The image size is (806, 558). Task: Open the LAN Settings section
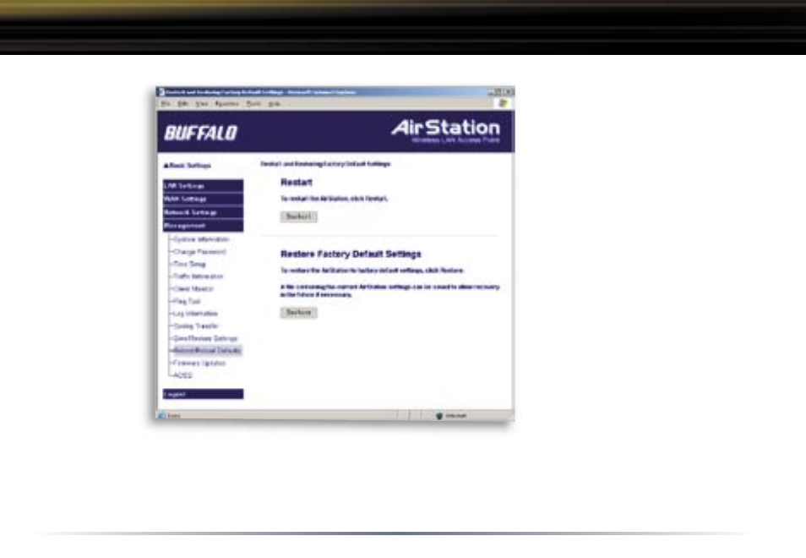coord(203,186)
